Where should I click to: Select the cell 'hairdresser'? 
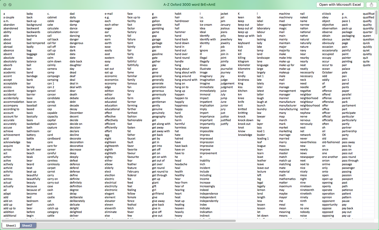click(182, 21)
